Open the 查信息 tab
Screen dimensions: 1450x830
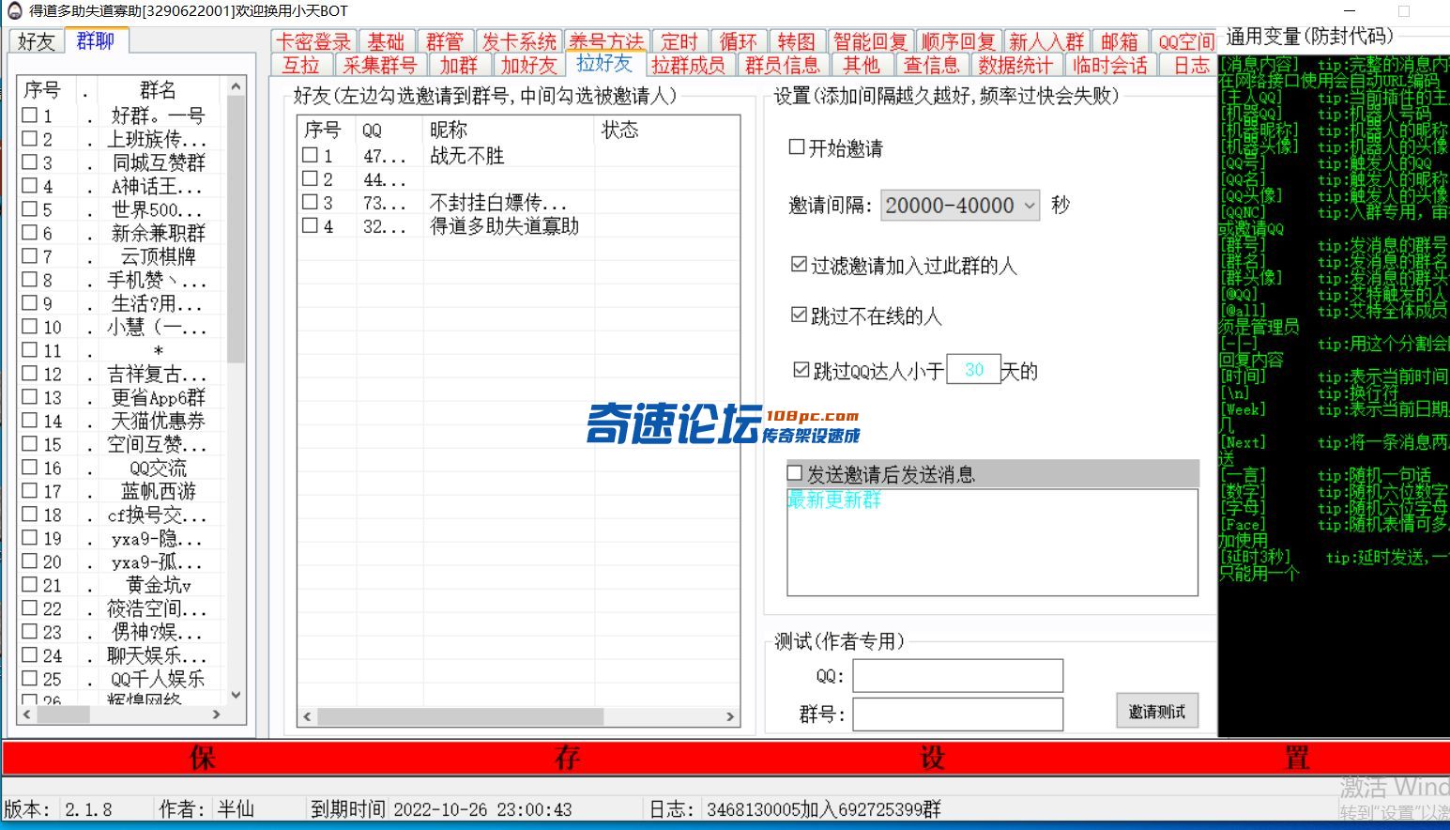pos(931,65)
